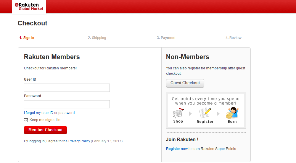Click the shopping cart Shop icon
The height and width of the screenshot is (163, 296).
pyautogui.click(x=178, y=113)
